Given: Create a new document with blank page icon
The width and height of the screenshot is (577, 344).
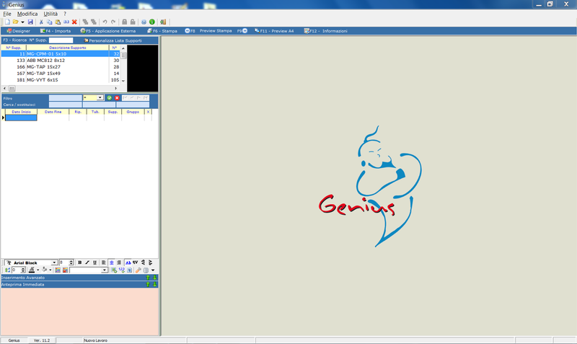Looking at the screenshot, I should point(7,22).
